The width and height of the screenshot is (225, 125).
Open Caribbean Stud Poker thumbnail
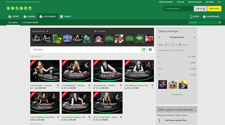[x=45, y=103]
